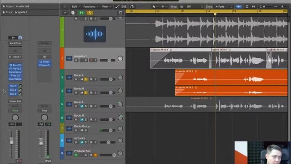This screenshot has height=164, width=291.
Task: Click the Acapella 1 track icon
Action: 69,58
